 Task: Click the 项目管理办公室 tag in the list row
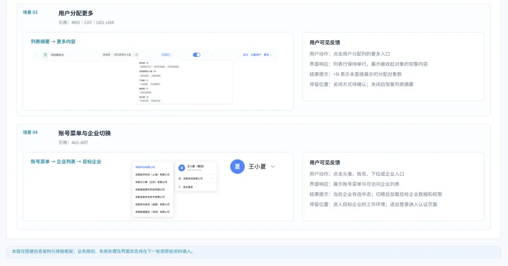tap(122, 55)
